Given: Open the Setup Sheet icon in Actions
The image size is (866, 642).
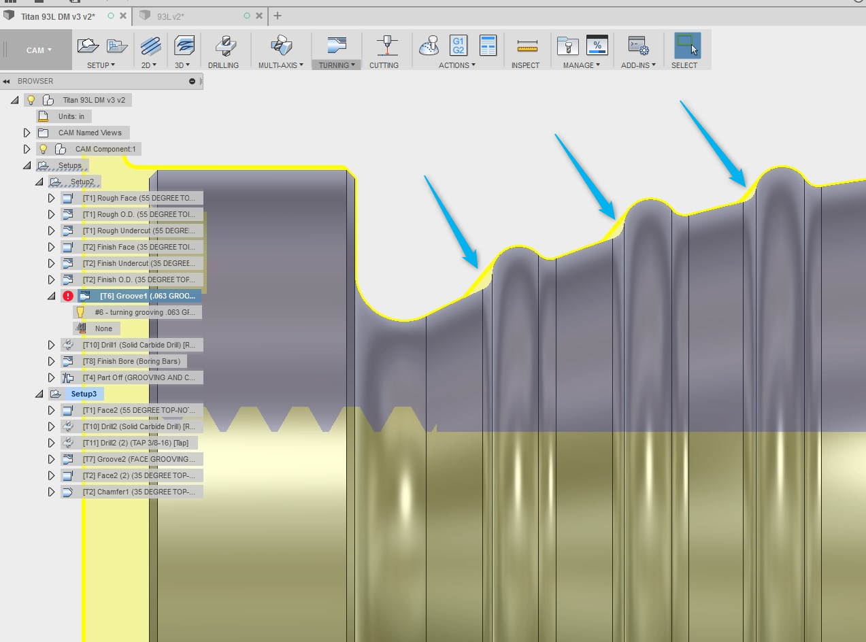Looking at the screenshot, I should click(x=488, y=46).
